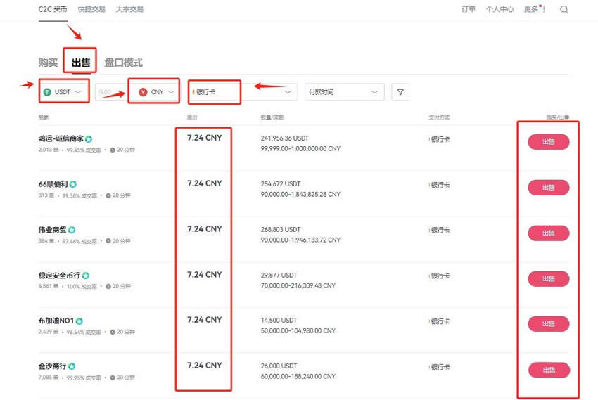598x400 pixels.
Task: Expand the USDT coin dropdown
Action: tap(78, 92)
